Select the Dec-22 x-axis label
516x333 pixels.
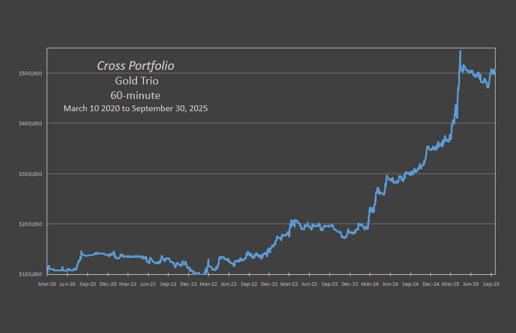coord(269,285)
